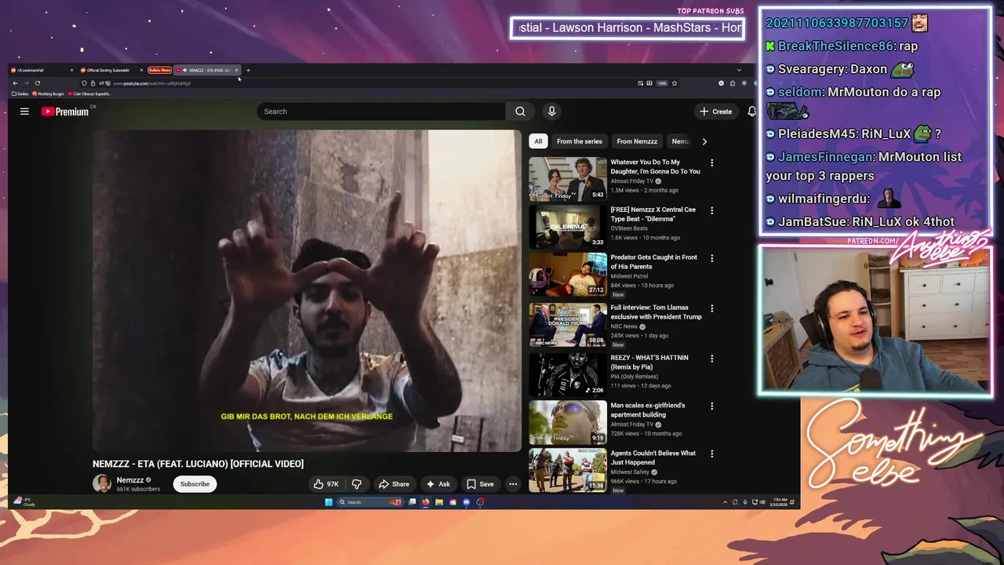
Task: Save the video to playlist
Action: point(480,484)
